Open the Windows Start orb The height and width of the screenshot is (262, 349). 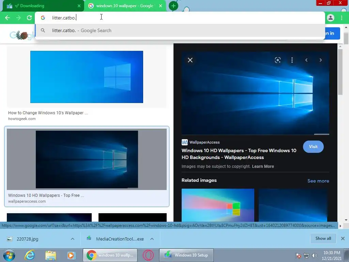tap(9, 255)
